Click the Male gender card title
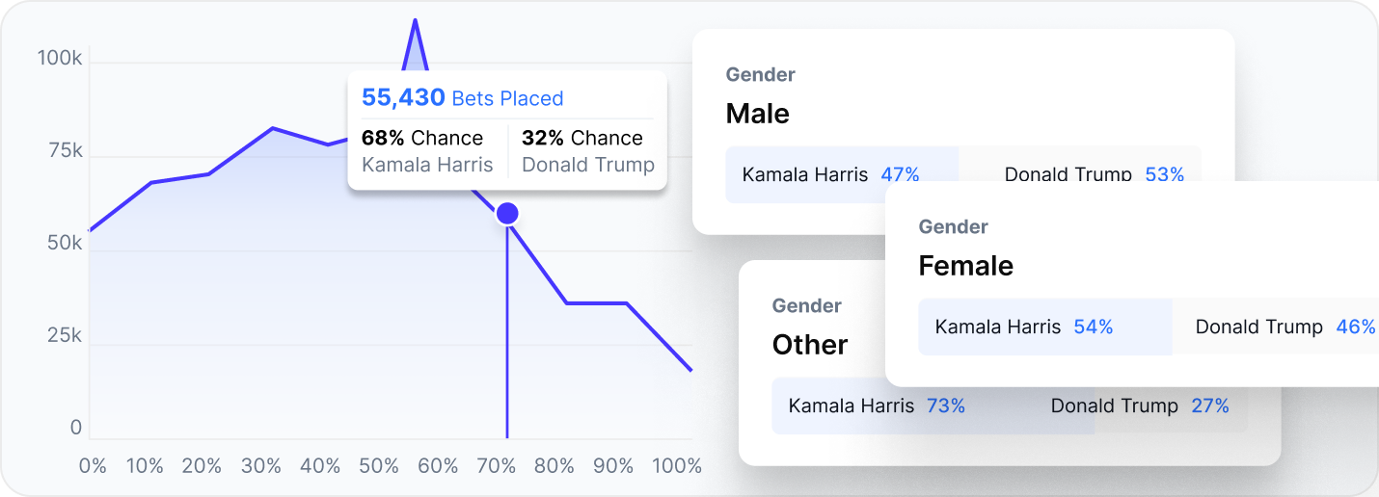Image resolution: width=1379 pixels, height=497 pixels. [757, 114]
